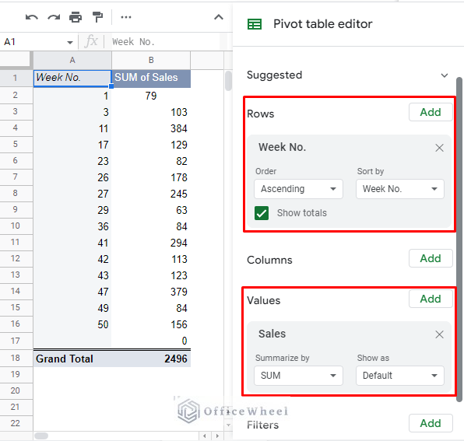464x441 pixels.
Task: Select the Paint format roller icon
Action: point(97,17)
